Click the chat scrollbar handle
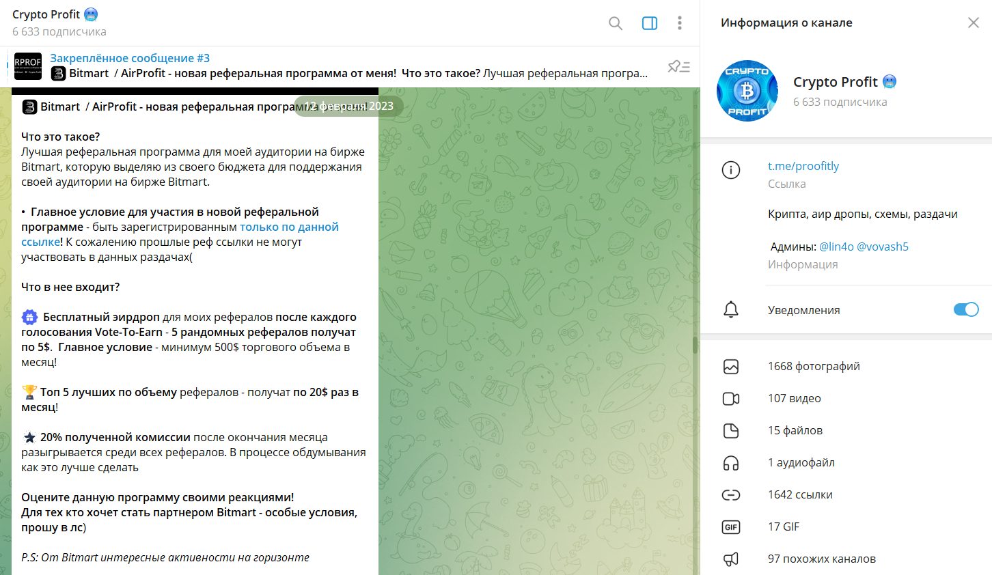992x575 pixels. pyautogui.click(x=695, y=345)
